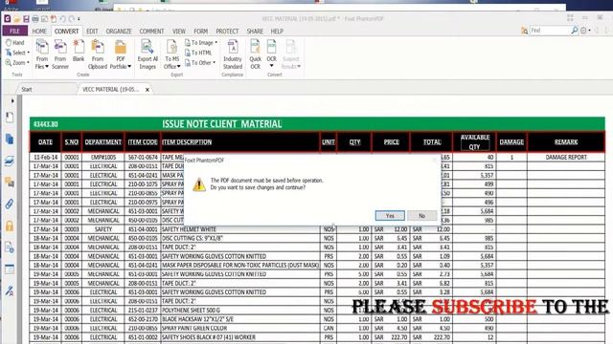Switch to the Start document tab
This screenshot has width=613, height=344.
27,89
